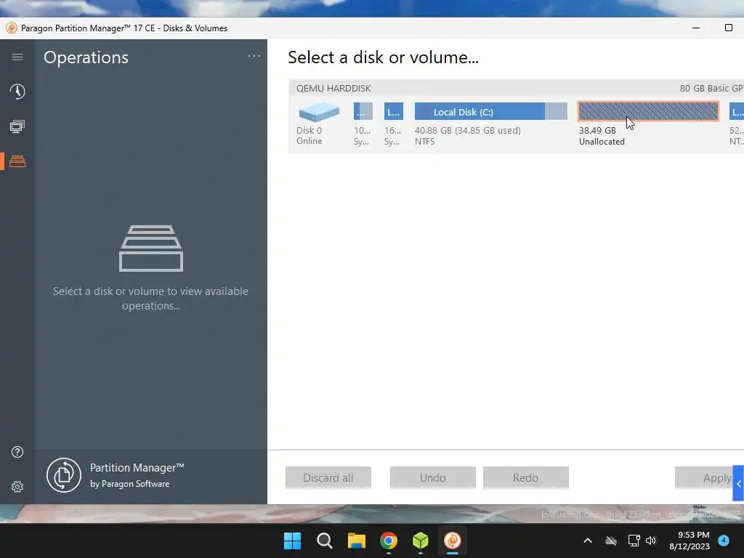The width and height of the screenshot is (744, 558).
Task: Click the Disk 0 Online label
Action: (309, 135)
